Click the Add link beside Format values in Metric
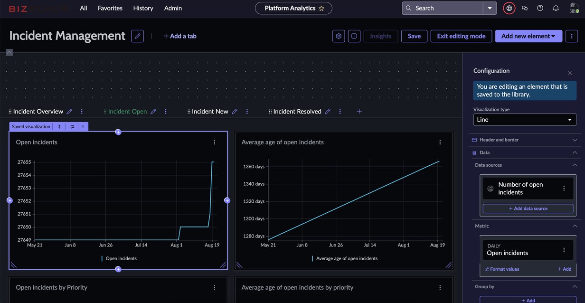The image size is (585, 303). [565, 269]
